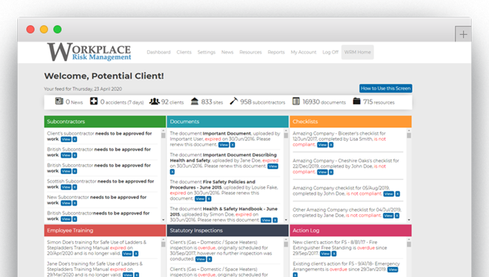Viewport: 489px width, 277px height.
Task: Dismiss Fire Safety Policies document notice
Action: [209, 199]
